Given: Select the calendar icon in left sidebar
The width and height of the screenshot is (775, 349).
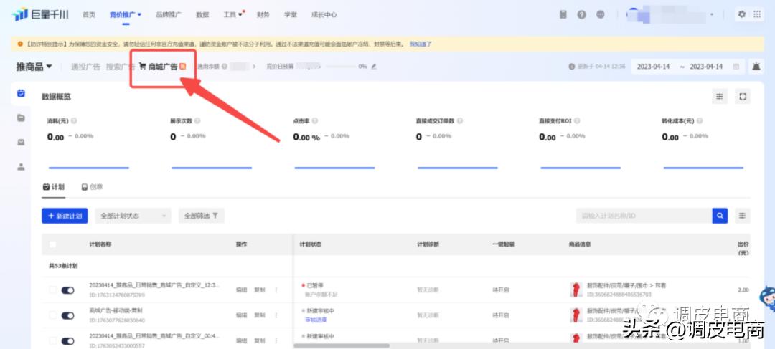Looking at the screenshot, I should pyautogui.click(x=21, y=92).
